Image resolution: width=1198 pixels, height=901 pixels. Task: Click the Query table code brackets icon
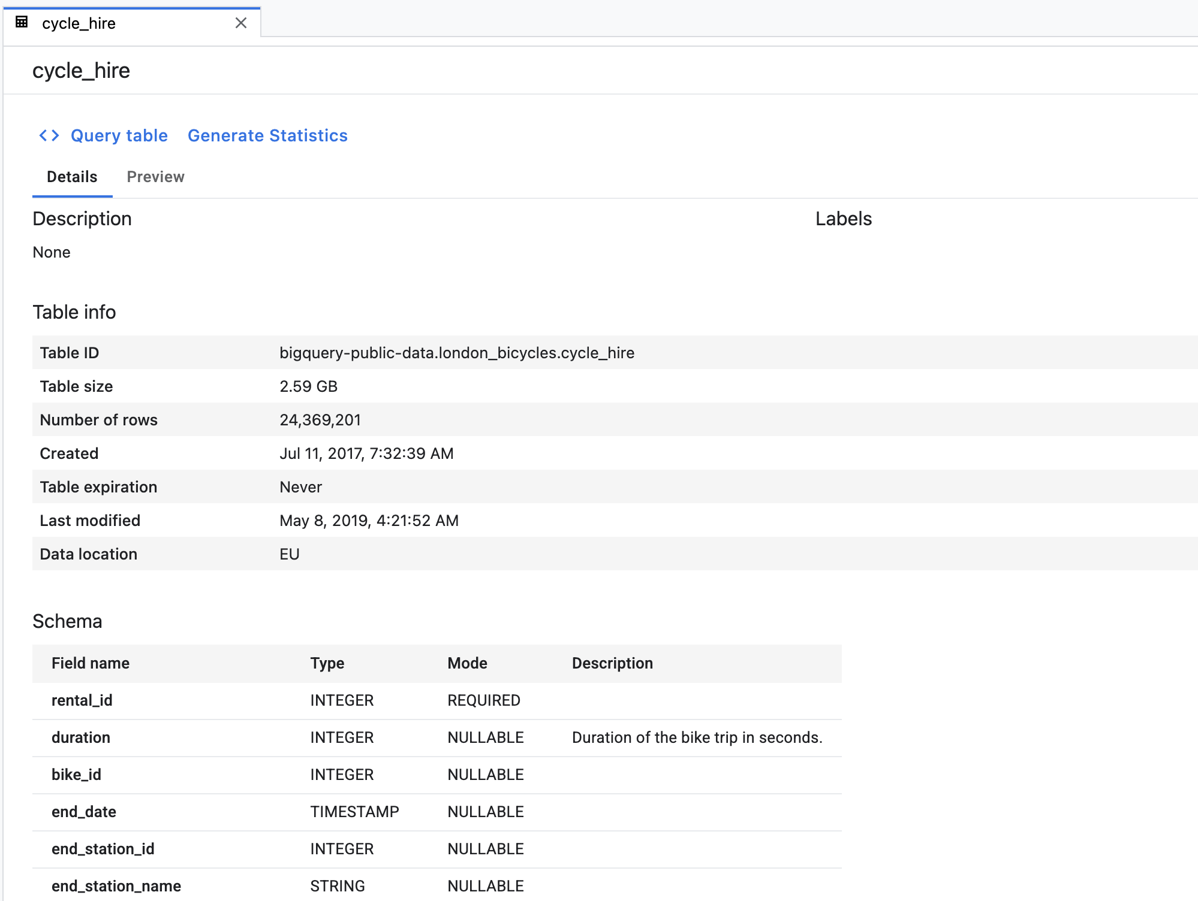[49, 135]
